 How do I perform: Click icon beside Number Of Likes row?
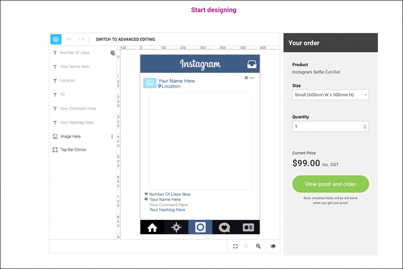[x=112, y=53]
